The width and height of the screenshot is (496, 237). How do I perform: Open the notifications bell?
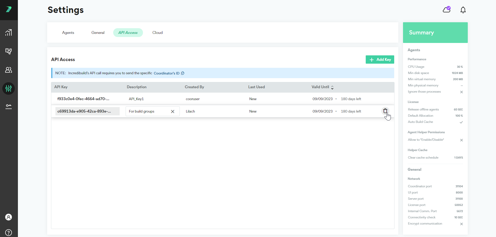[463, 10]
